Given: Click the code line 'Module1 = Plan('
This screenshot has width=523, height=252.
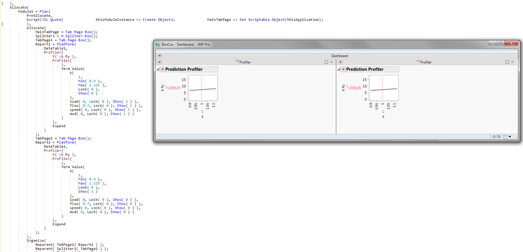Looking at the screenshot, I should point(34,11).
